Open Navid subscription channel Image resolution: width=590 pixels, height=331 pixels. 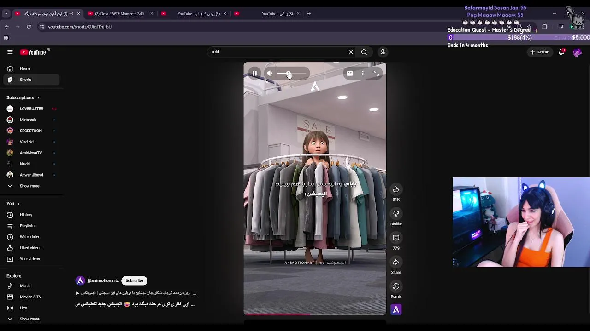(x=31, y=164)
